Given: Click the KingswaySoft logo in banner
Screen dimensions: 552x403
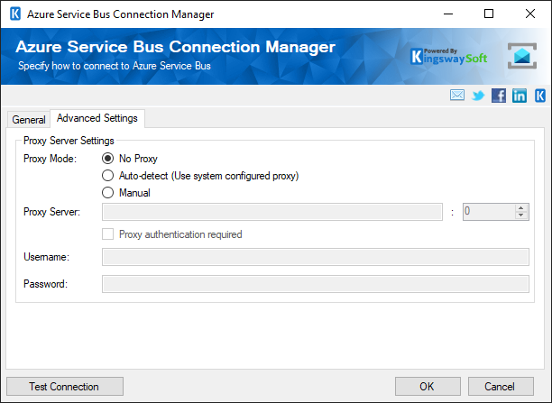Looking at the screenshot, I should [x=449, y=57].
